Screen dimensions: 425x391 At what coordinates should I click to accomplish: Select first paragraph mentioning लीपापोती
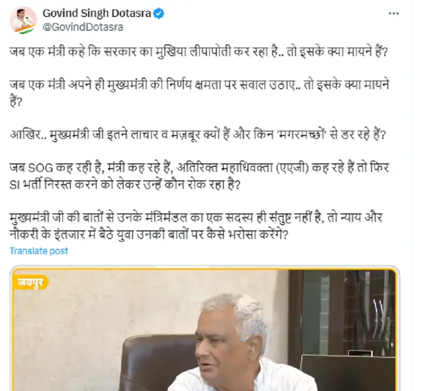coord(199,52)
